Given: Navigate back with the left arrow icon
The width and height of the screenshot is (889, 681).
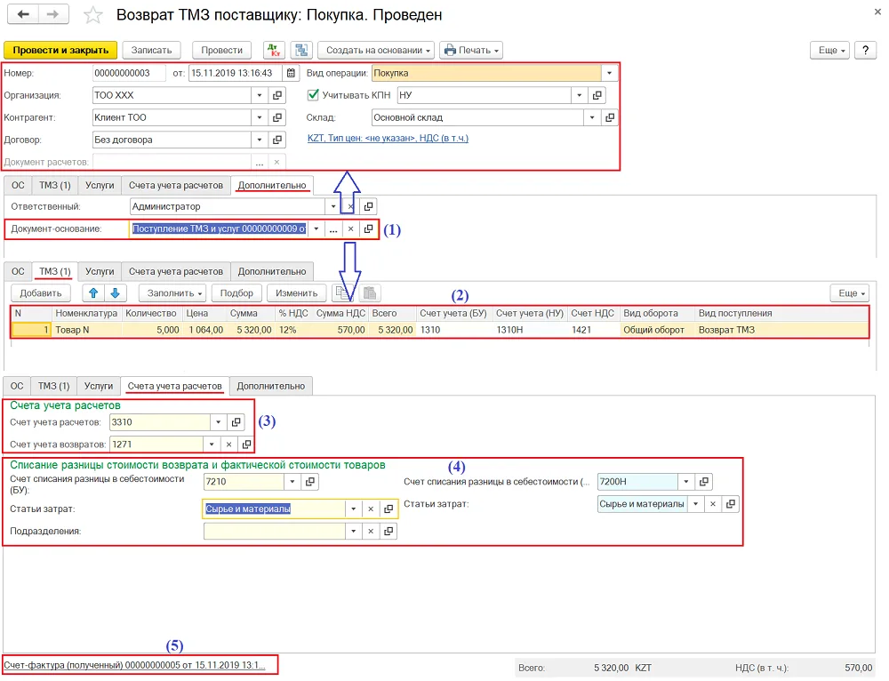Looking at the screenshot, I should click(x=23, y=14).
